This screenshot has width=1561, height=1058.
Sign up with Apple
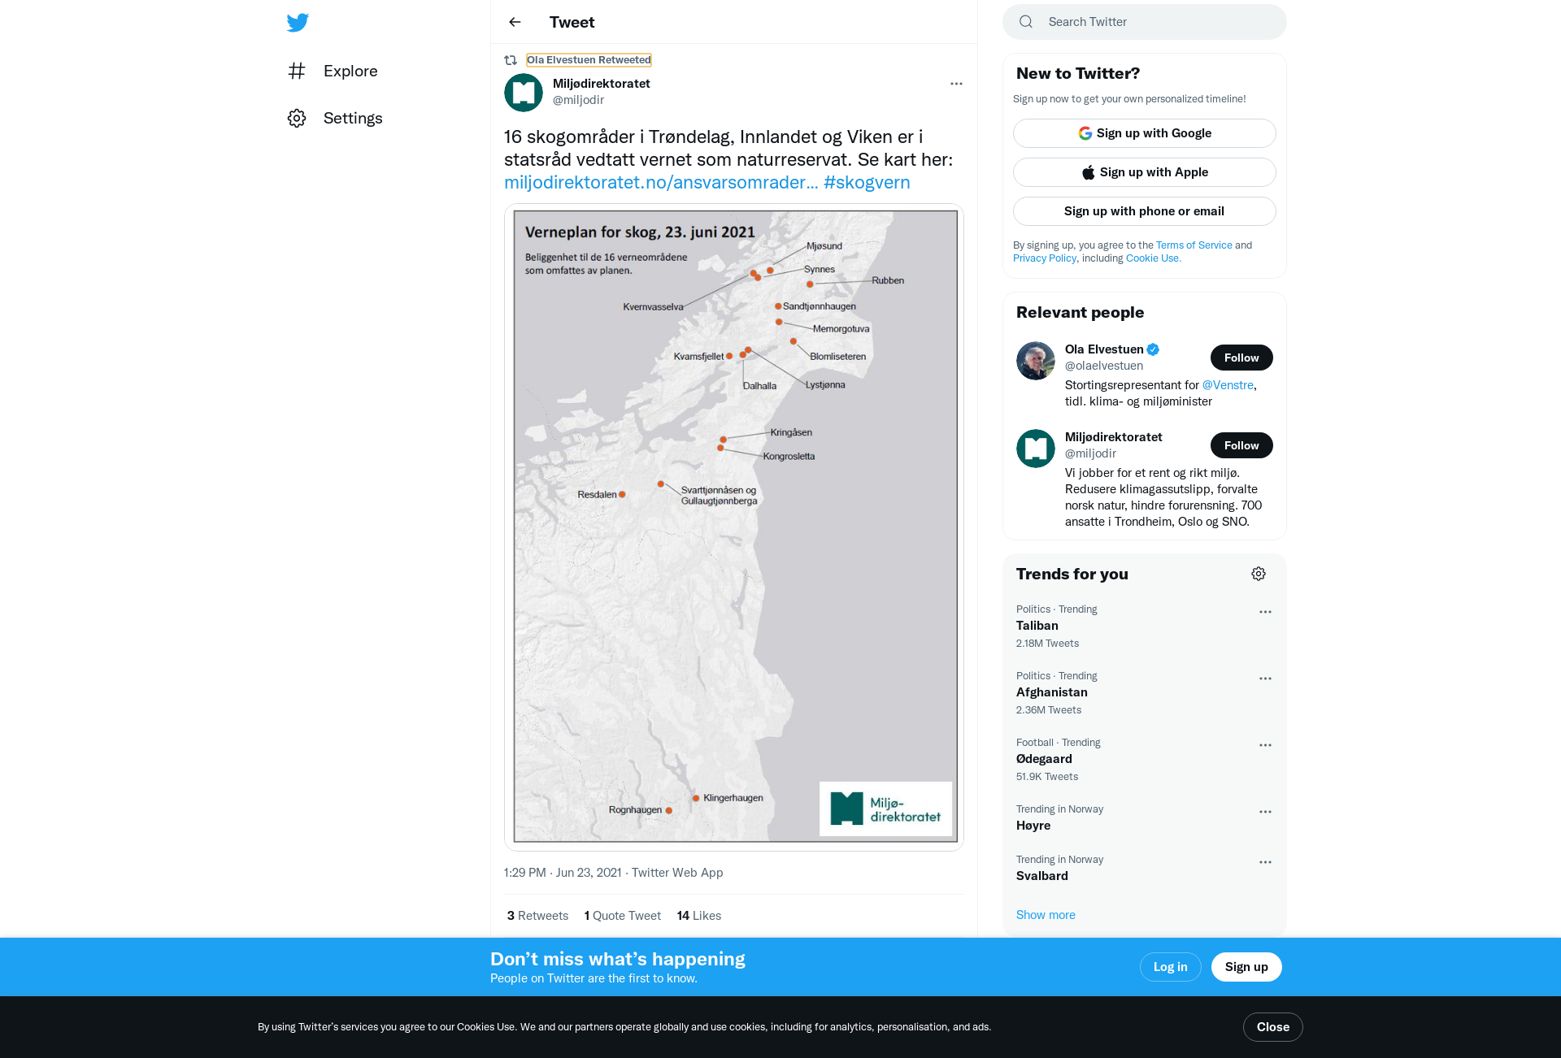[x=1145, y=172]
